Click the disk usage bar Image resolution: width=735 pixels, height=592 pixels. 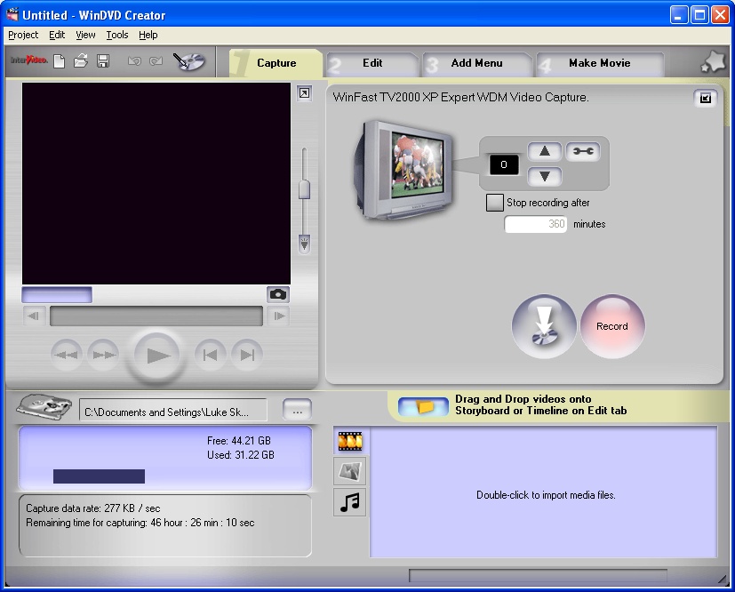point(99,476)
